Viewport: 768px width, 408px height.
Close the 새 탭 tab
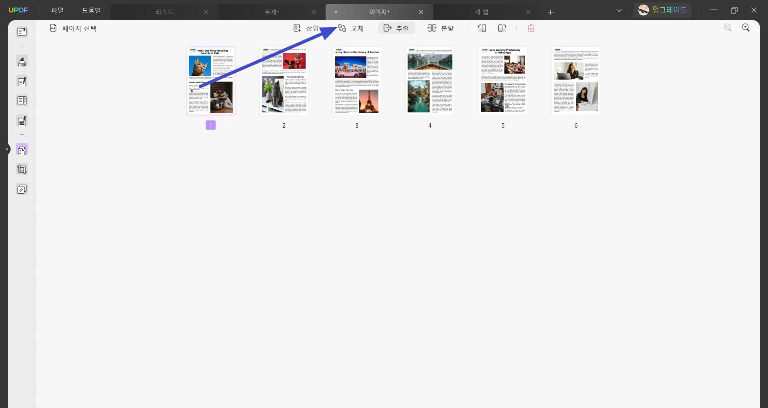[x=528, y=12]
